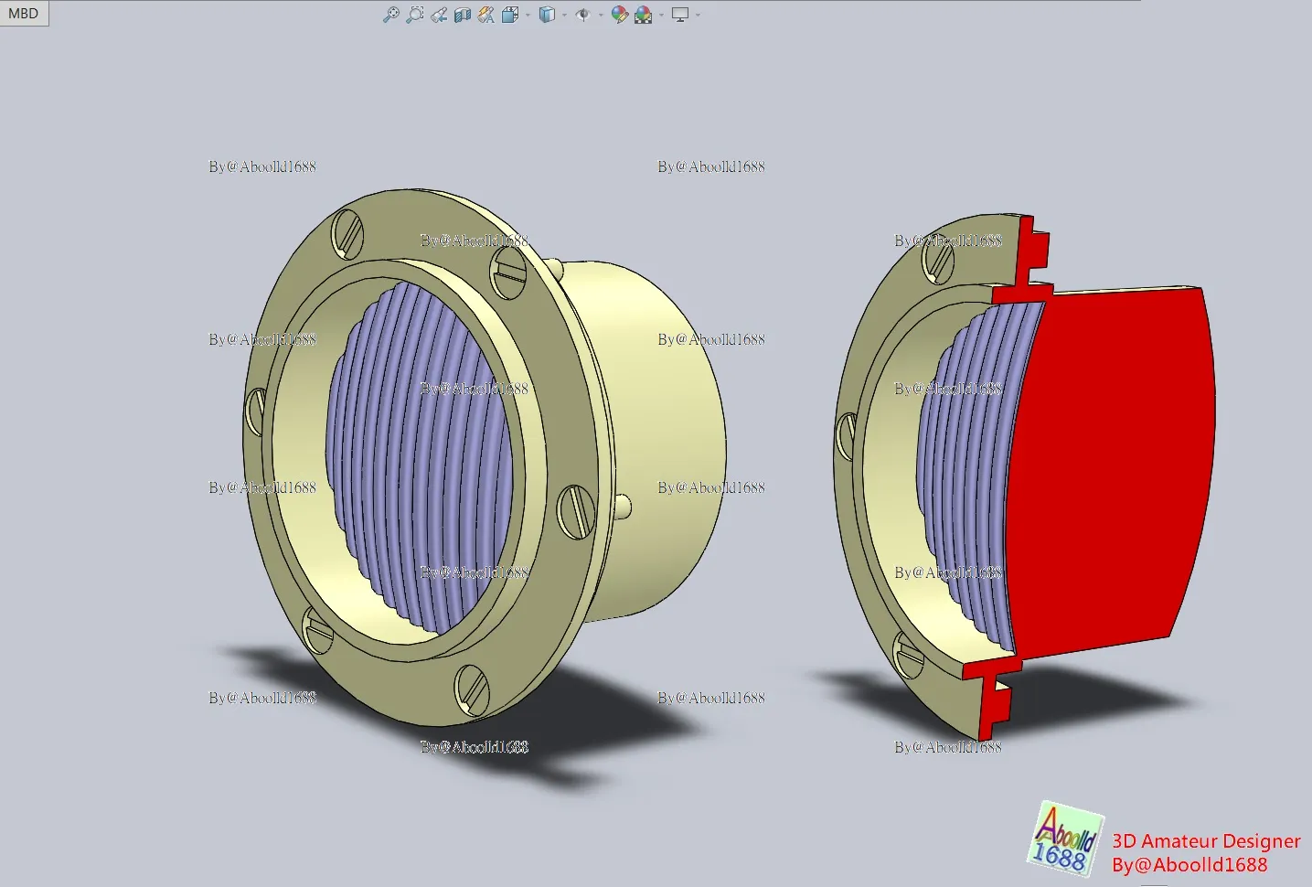Image resolution: width=1312 pixels, height=887 pixels.
Task: Return to the Previous View
Action: coord(439,15)
